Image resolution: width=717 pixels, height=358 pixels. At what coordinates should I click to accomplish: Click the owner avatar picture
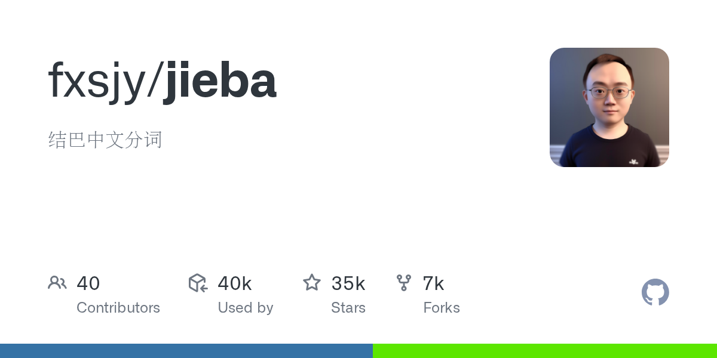point(609,107)
